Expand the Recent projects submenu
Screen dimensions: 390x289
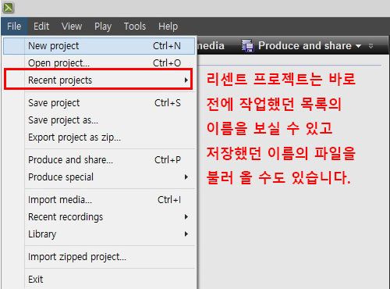click(x=98, y=80)
